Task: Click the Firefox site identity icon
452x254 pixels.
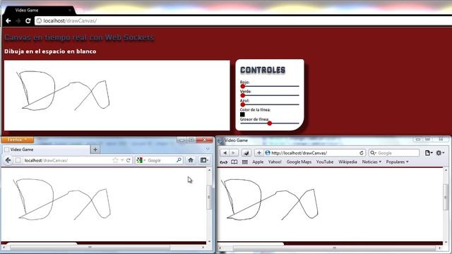Action: tap(18, 160)
